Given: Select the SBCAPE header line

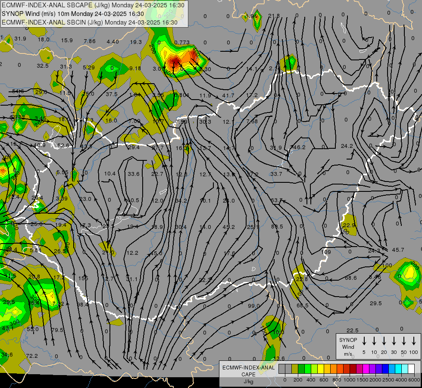Looking at the screenshot, I should pyautogui.click(x=93, y=5).
